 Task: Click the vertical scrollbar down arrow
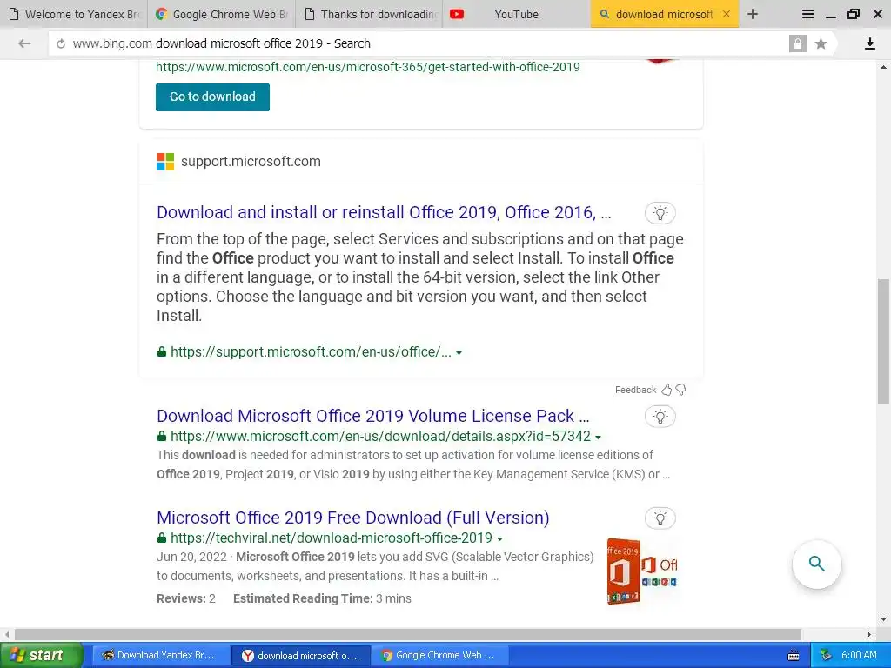(x=883, y=619)
